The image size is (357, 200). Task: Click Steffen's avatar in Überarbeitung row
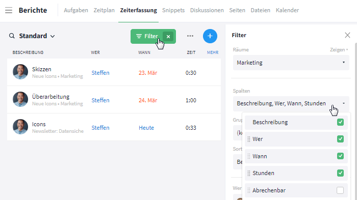click(20, 99)
